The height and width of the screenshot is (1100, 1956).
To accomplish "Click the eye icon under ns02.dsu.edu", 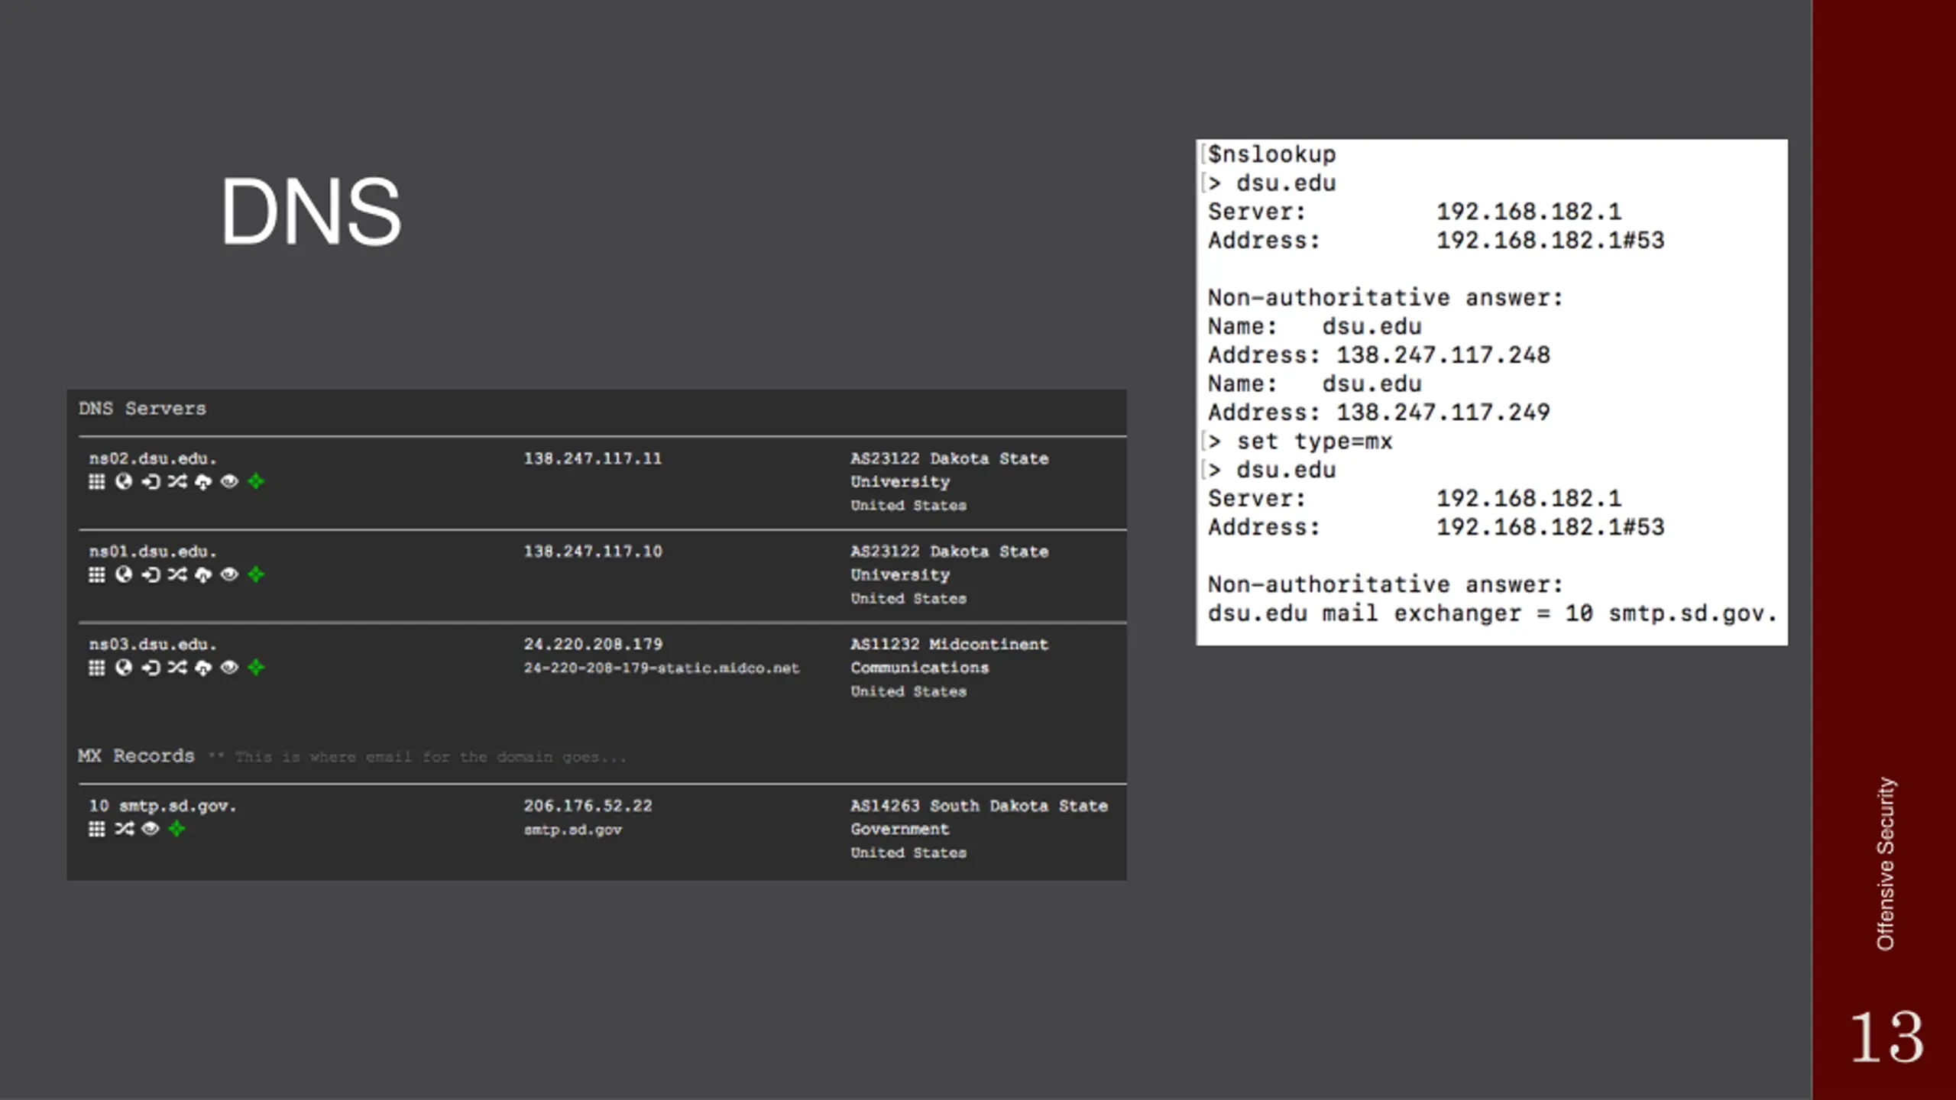I will (x=229, y=481).
